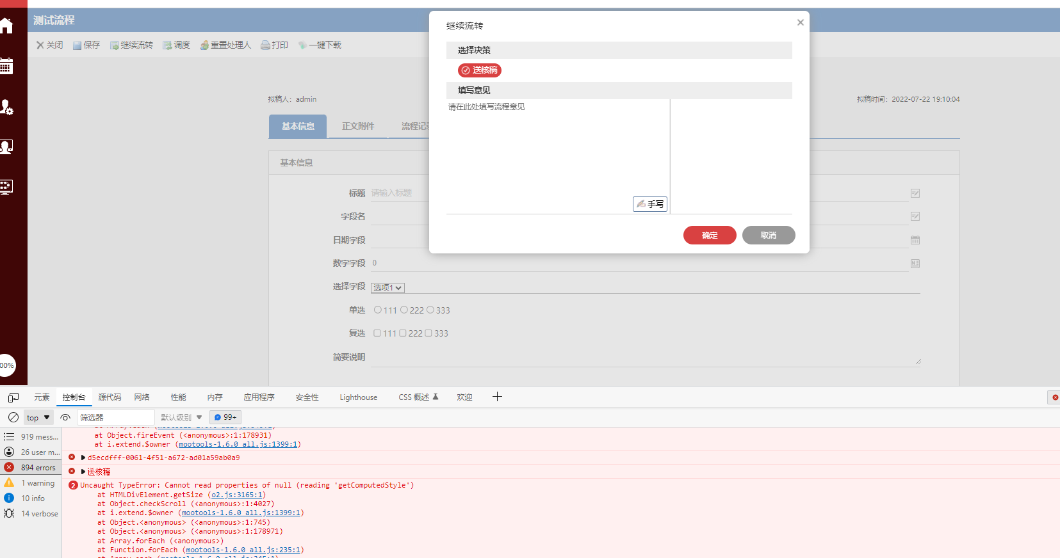Viewport: 1060px width, 558px height.
Task: Click the 关闭 toolbar item
Action: [49, 45]
